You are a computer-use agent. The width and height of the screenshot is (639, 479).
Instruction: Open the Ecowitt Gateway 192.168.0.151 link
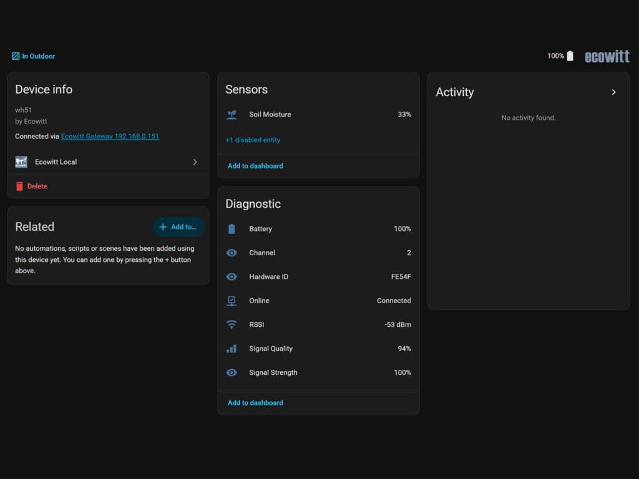click(x=110, y=137)
